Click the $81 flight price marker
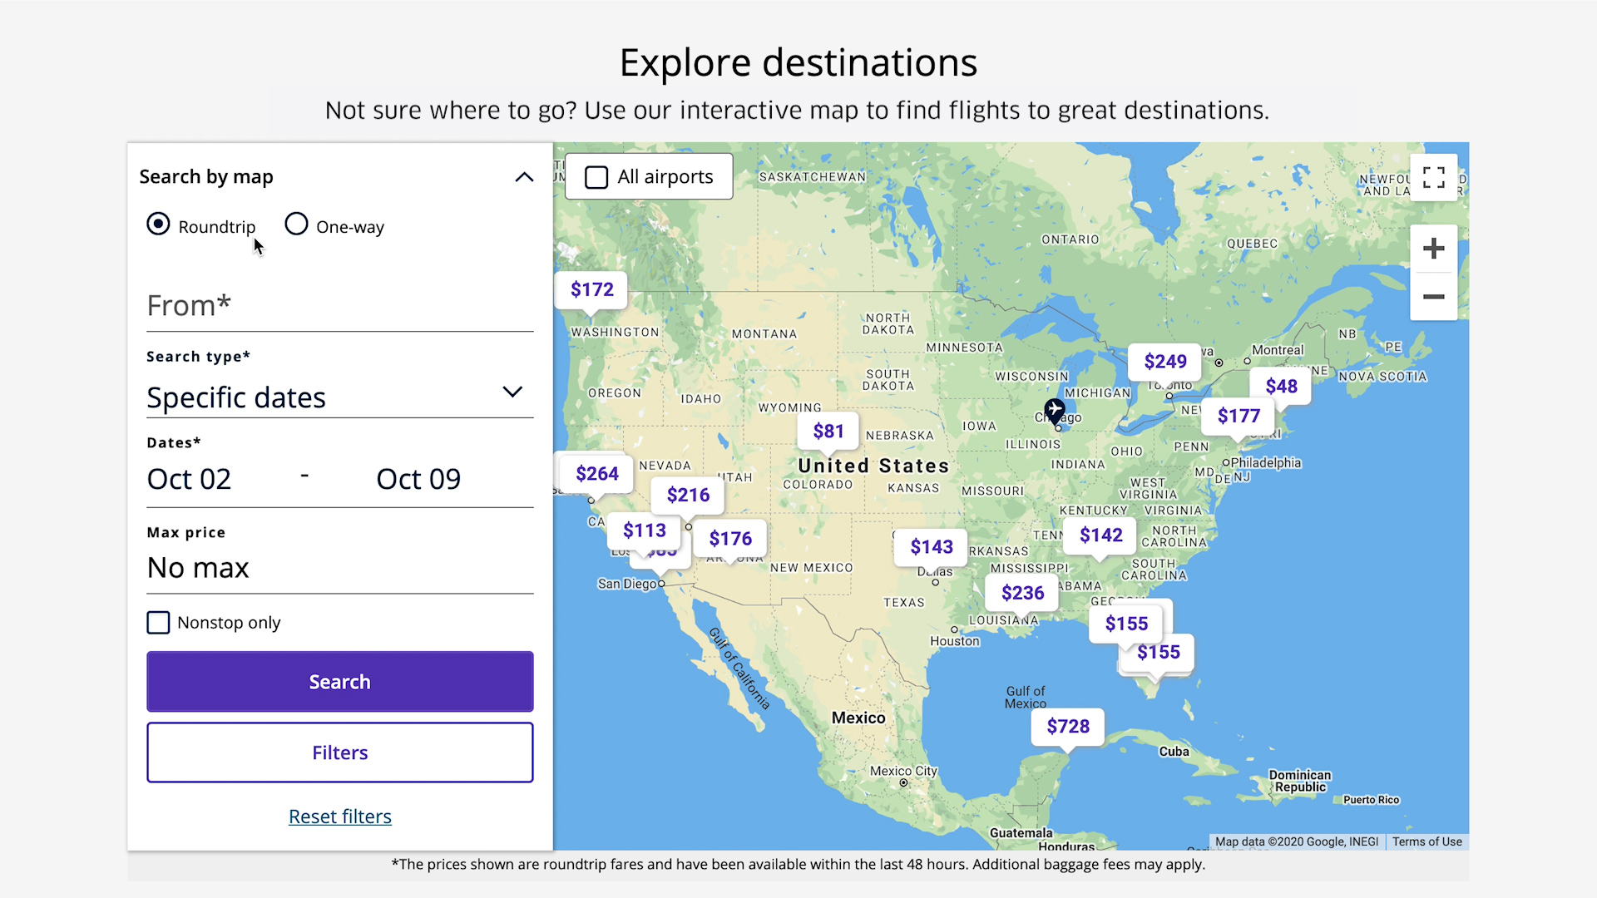Image resolution: width=1597 pixels, height=898 pixels. pos(829,430)
